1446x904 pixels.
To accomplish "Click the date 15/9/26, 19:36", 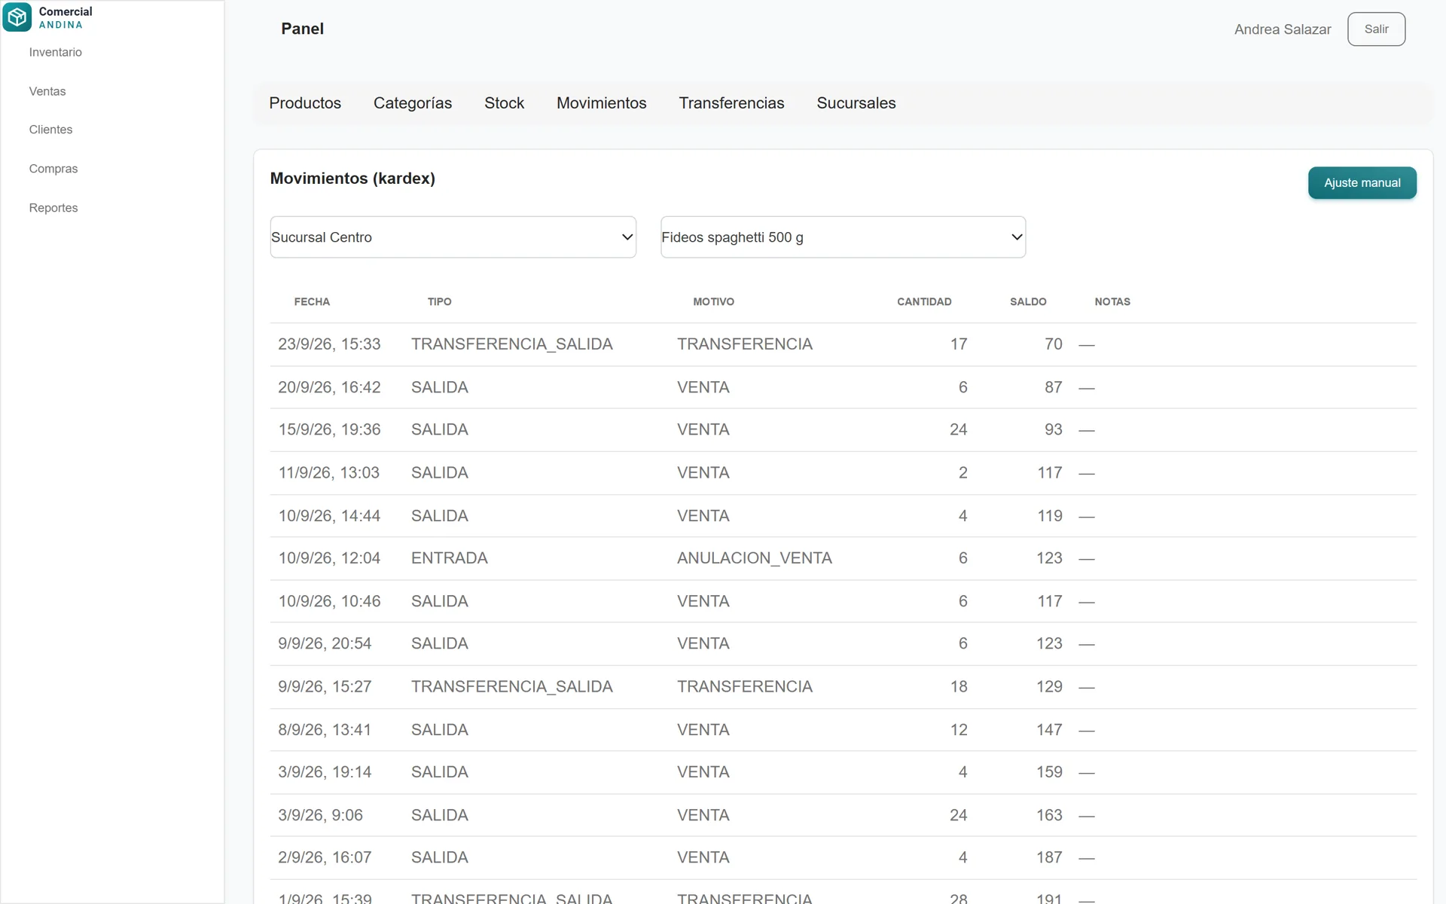I will pos(329,429).
